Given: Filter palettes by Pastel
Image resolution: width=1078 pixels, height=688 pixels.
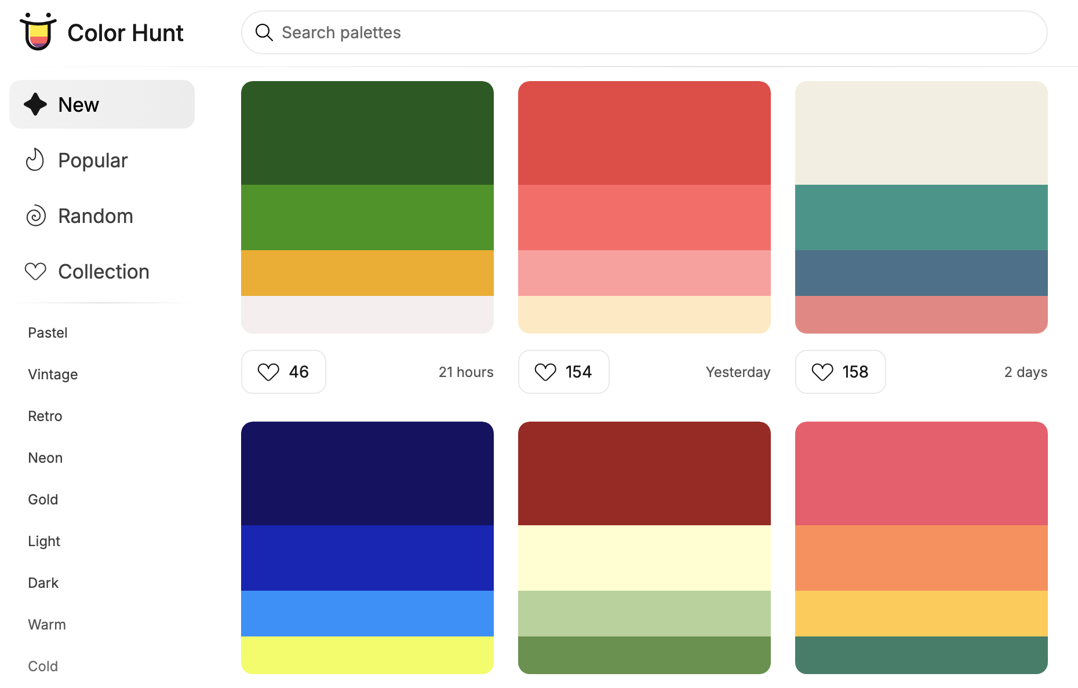Looking at the screenshot, I should coord(47,332).
